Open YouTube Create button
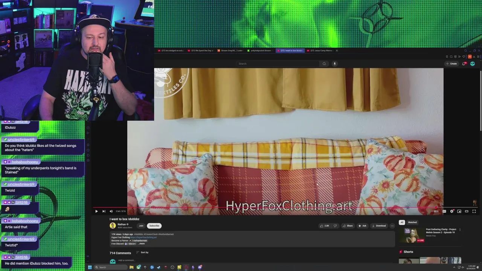This screenshot has height=271, width=482. 451,64
